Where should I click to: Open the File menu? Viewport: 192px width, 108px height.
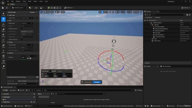coord(8,1)
